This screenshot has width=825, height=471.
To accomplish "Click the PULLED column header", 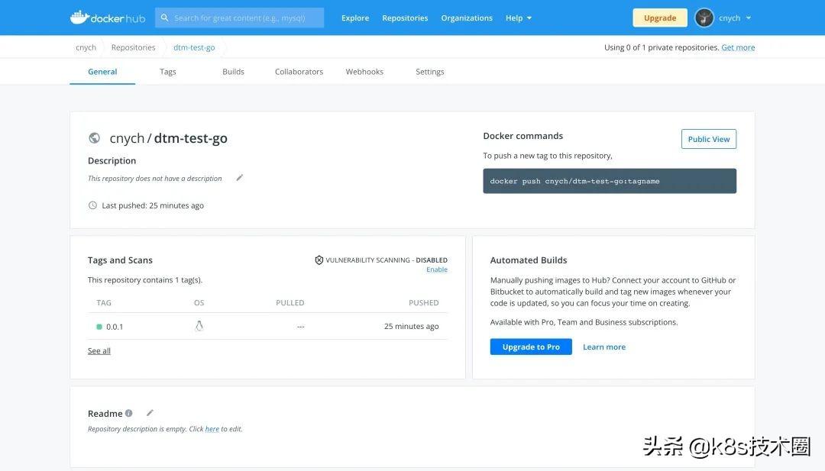I will pyautogui.click(x=290, y=303).
